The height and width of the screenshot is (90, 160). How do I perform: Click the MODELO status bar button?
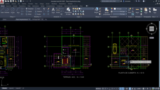98,88
